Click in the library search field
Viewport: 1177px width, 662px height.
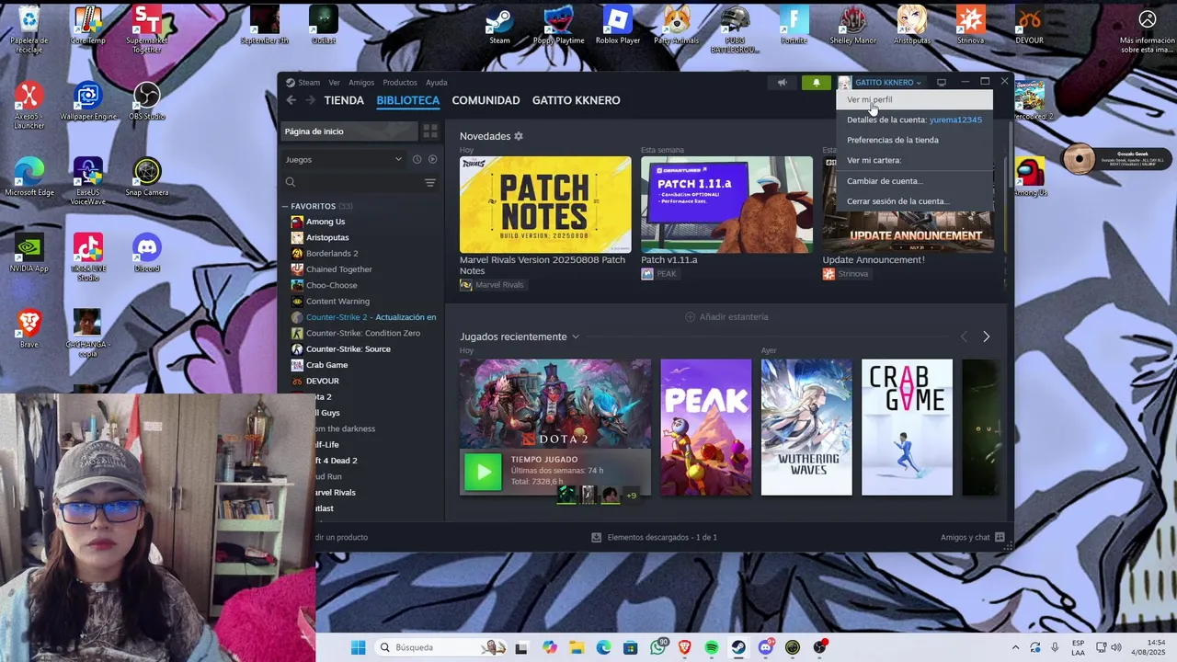(351, 183)
